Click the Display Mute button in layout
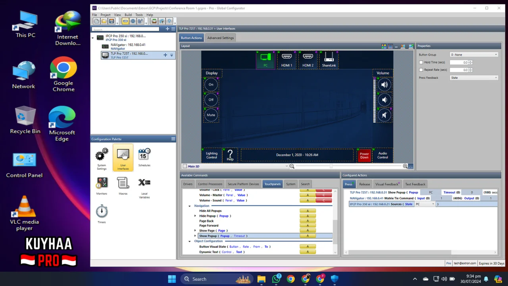The width and height of the screenshot is (508, 286). (x=211, y=115)
